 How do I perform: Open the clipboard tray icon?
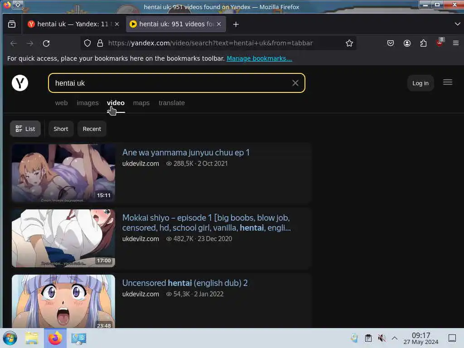368,338
